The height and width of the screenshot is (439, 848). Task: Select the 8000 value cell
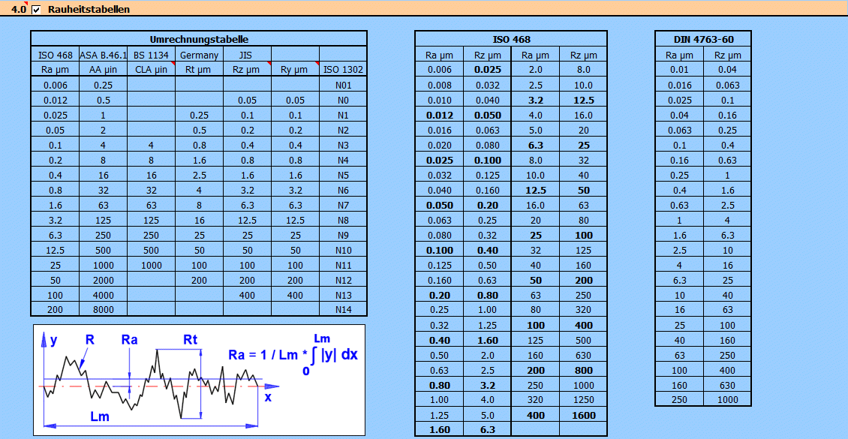coord(103,310)
